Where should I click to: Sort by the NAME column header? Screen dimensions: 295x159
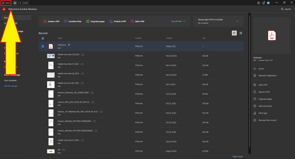point(60,38)
